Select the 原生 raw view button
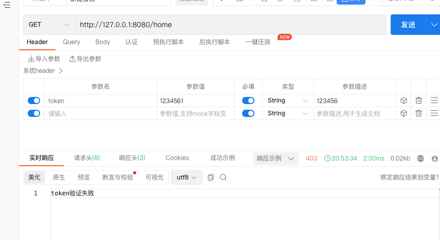Image resolution: width=440 pixels, height=240 pixels. point(59,177)
